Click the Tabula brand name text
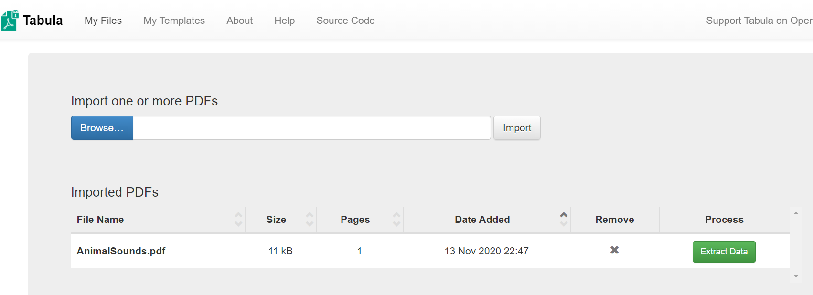Viewport: 813px width, 295px height. tap(43, 21)
